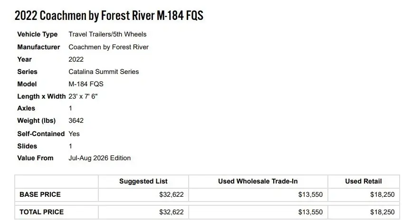Viewport: 402px width, 220px height.
Task: Select the Jul-Aug 2026 Edition text
Action: pyautogui.click(x=99, y=158)
